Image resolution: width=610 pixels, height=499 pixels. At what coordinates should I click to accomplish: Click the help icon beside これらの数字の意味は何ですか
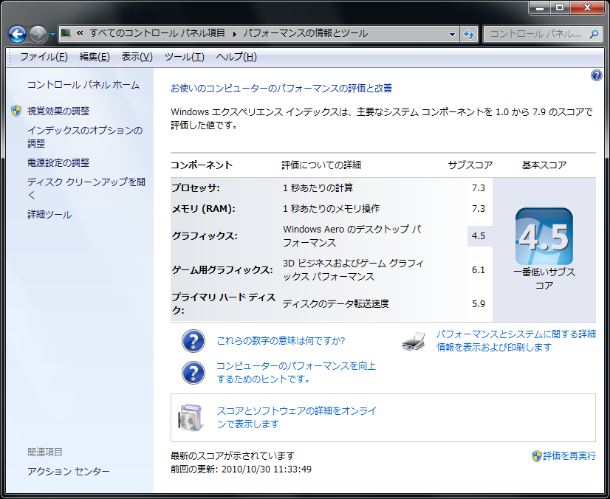193,341
